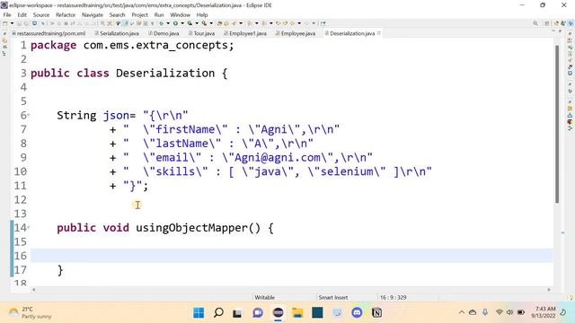Click the 16 : 9 : 329 cursor position
The width and height of the screenshot is (575, 323).
click(394, 297)
